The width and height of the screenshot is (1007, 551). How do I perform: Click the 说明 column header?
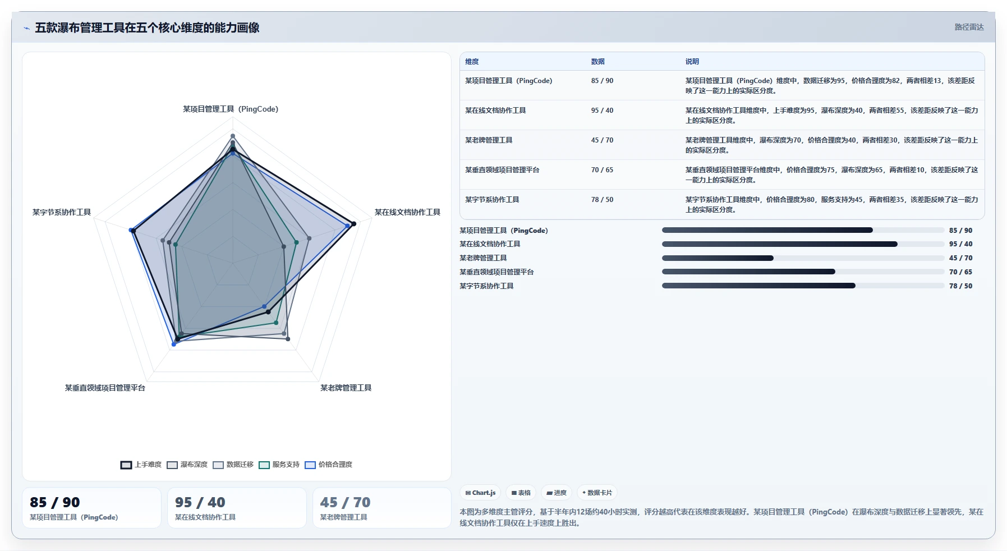[x=692, y=62]
